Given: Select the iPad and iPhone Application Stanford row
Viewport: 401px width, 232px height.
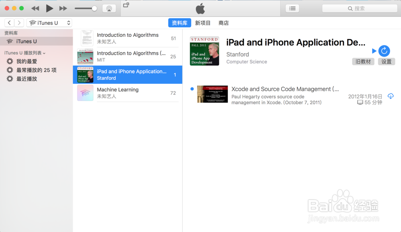Looking at the screenshot, I should click(128, 75).
